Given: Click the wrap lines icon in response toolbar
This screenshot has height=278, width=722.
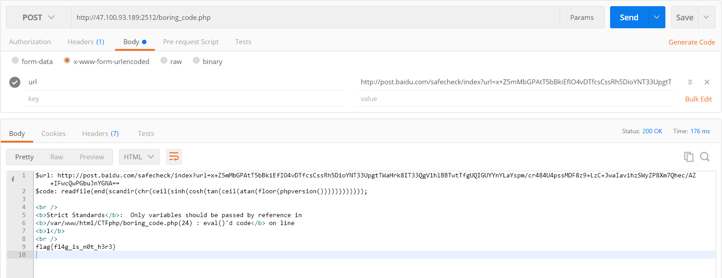Looking at the screenshot, I should 174,157.
